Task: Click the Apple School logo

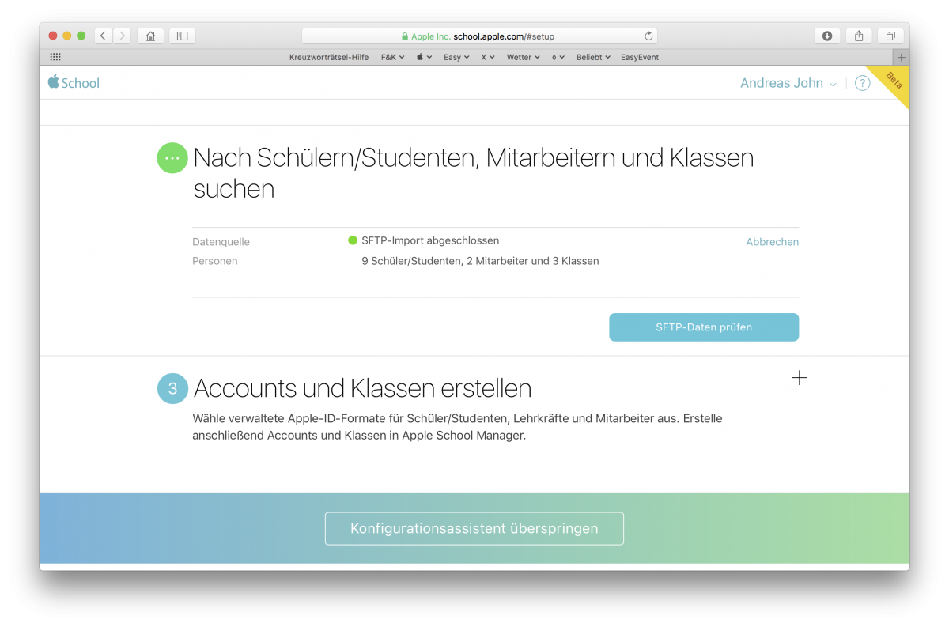Action: point(74,82)
